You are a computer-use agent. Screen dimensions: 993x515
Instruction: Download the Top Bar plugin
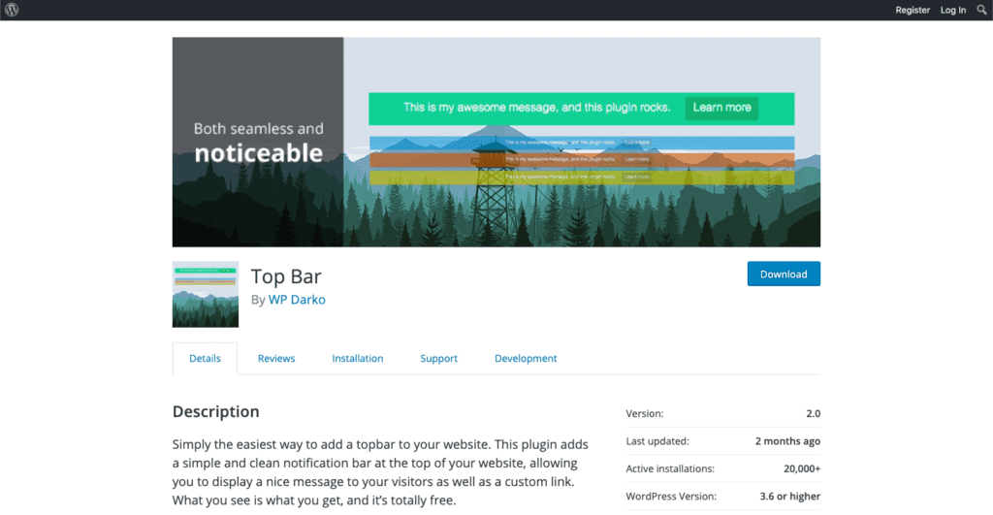(x=784, y=274)
